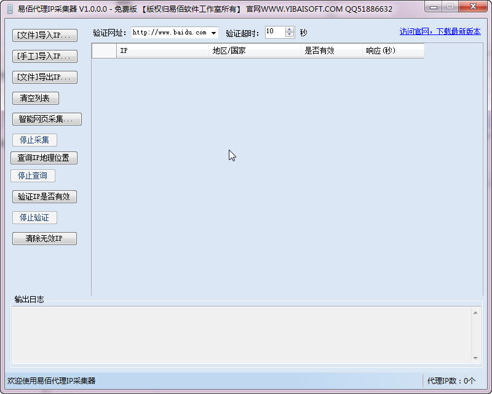Click inside the 验证超时 timeout field
The width and height of the screenshot is (492, 394).
[x=275, y=33]
